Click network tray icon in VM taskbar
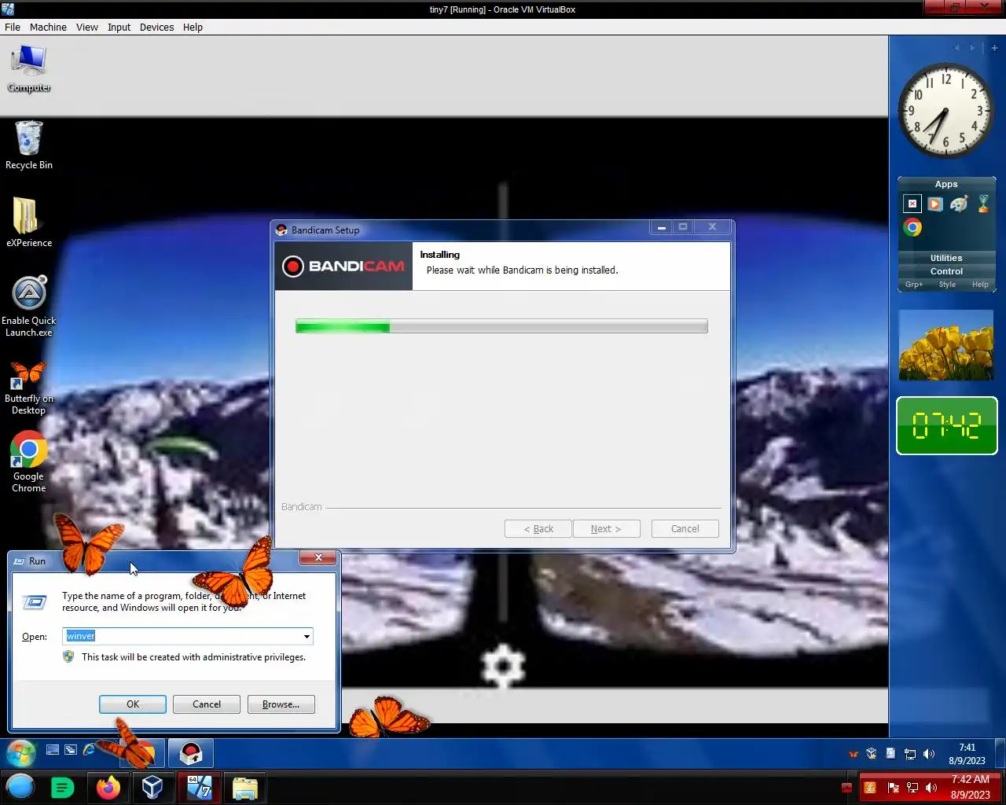The height and width of the screenshot is (805, 1006). [x=910, y=754]
